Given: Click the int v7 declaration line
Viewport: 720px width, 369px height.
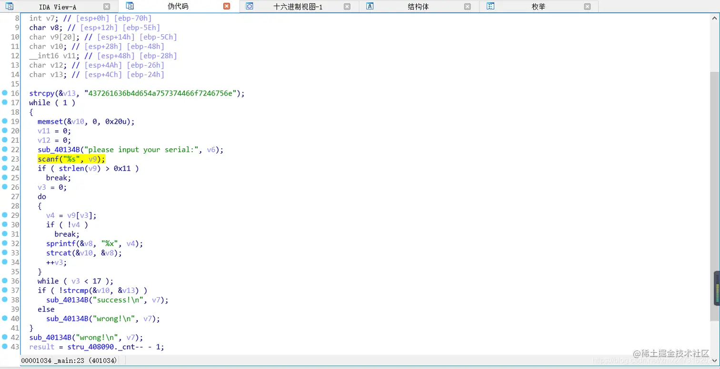Looking at the screenshot, I should (x=90, y=18).
